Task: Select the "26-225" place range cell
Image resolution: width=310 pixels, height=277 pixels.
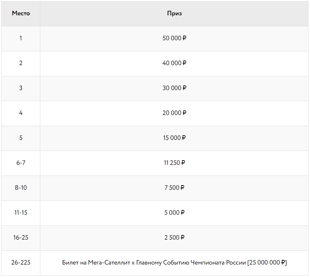Action: (21, 263)
